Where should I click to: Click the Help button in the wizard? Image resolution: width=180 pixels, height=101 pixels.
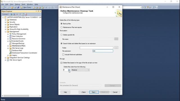point(65,92)
